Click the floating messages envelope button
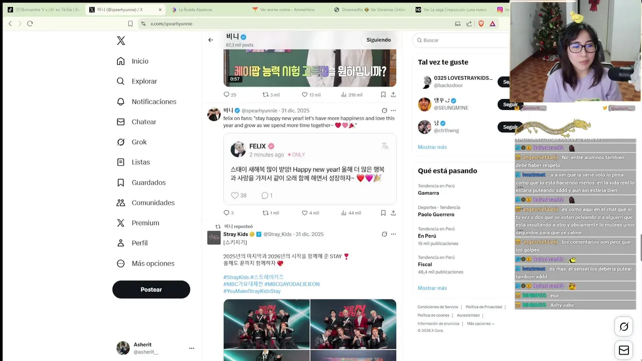The image size is (642, 361). point(624,350)
